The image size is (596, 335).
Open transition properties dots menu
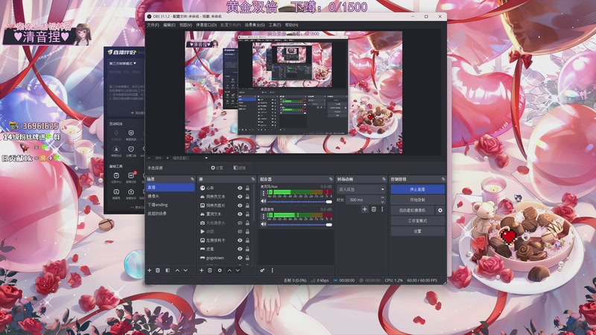coord(382,209)
